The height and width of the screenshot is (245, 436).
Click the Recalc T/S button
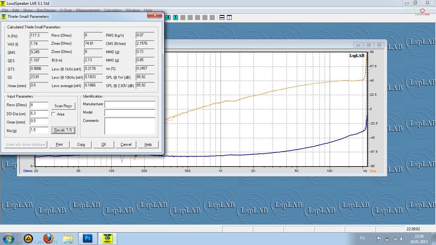click(x=63, y=130)
